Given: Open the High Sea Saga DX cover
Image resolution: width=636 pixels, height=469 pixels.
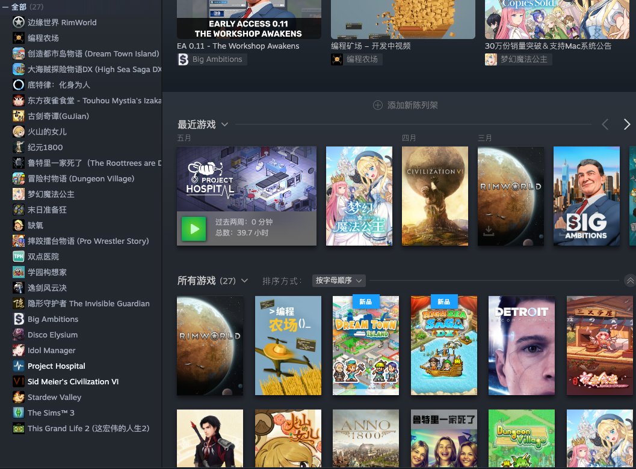Looking at the screenshot, I should [x=443, y=345].
